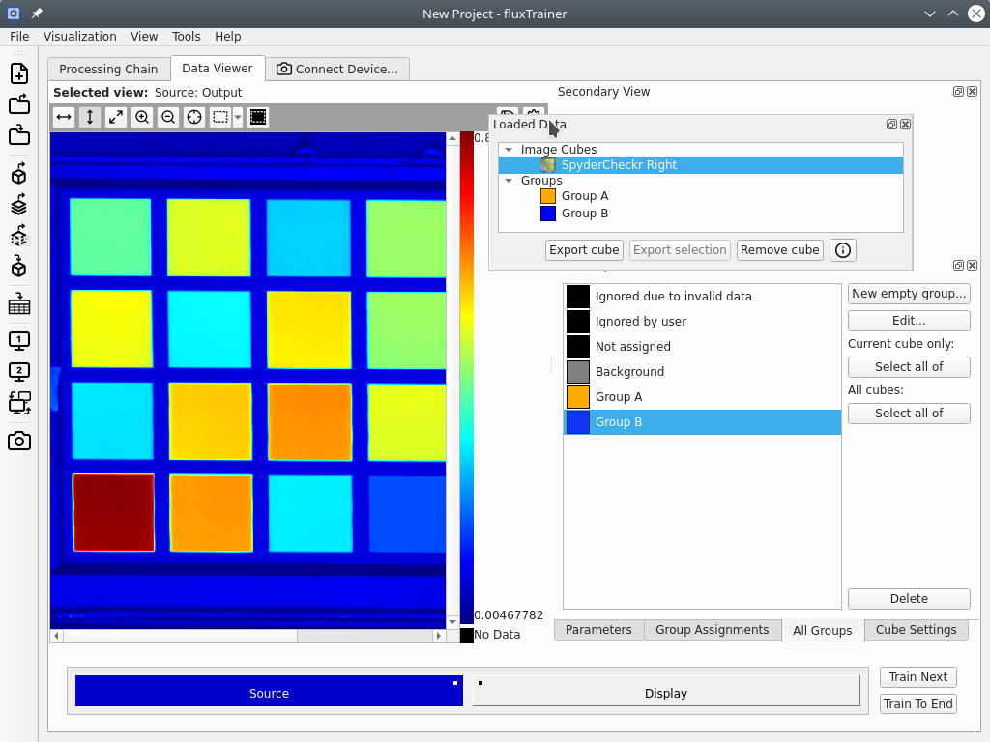Click the blue Group B swatch in list
Viewport: 990px width, 742px height.
click(x=578, y=422)
